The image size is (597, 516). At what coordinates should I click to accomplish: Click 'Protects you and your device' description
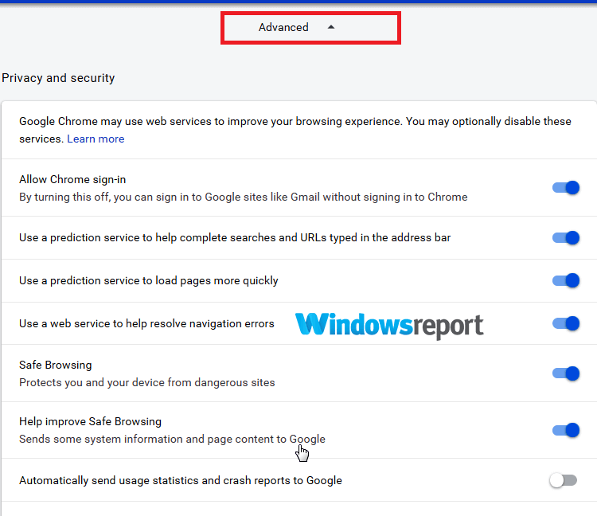(x=147, y=382)
